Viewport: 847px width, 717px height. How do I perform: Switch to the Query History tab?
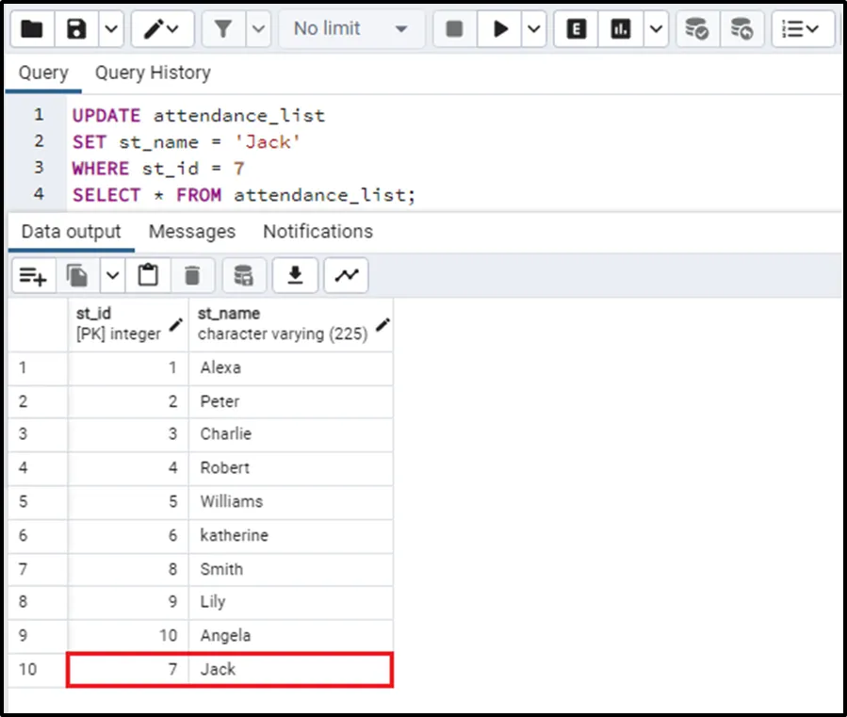click(153, 73)
